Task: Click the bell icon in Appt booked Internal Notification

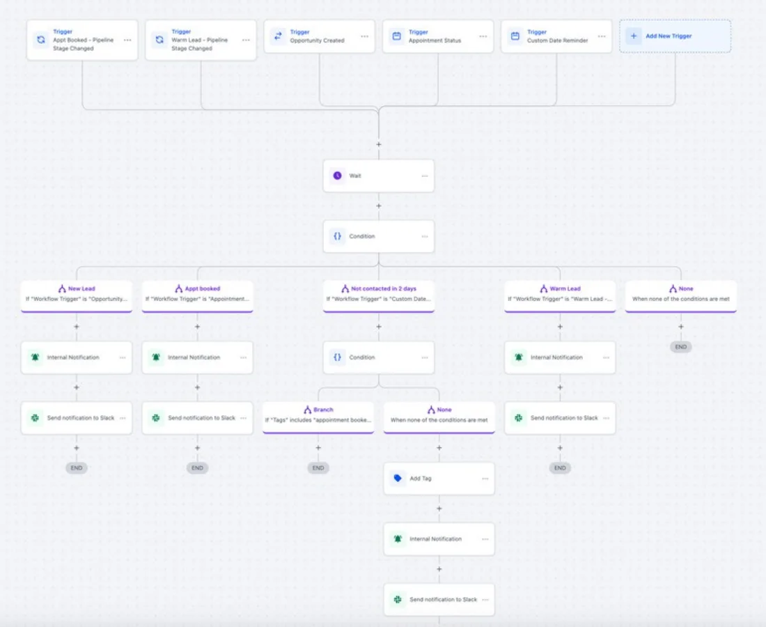Action: click(x=156, y=357)
